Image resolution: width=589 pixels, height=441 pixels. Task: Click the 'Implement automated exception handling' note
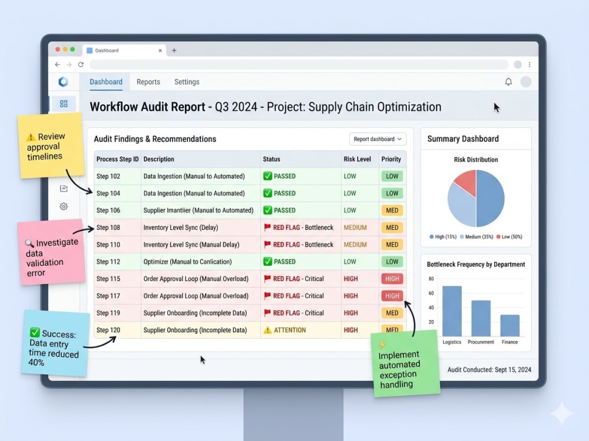coord(406,364)
